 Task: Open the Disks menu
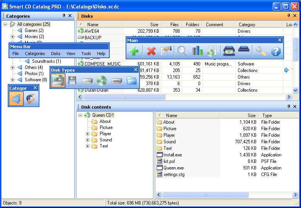point(56,54)
